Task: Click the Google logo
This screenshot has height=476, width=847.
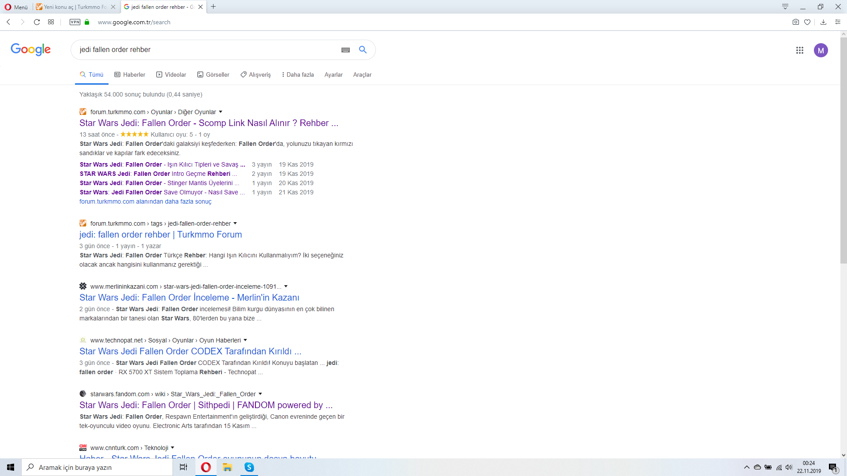Action: [31, 49]
